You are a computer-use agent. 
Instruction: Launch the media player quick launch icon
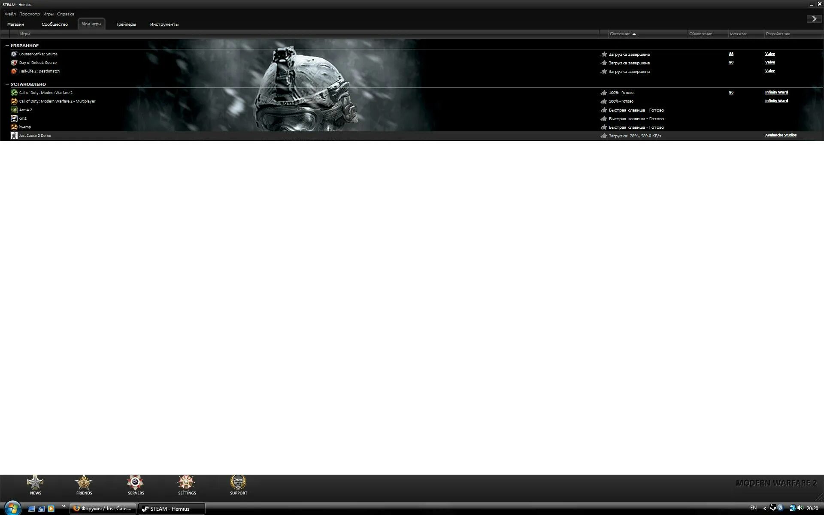(x=51, y=509)
